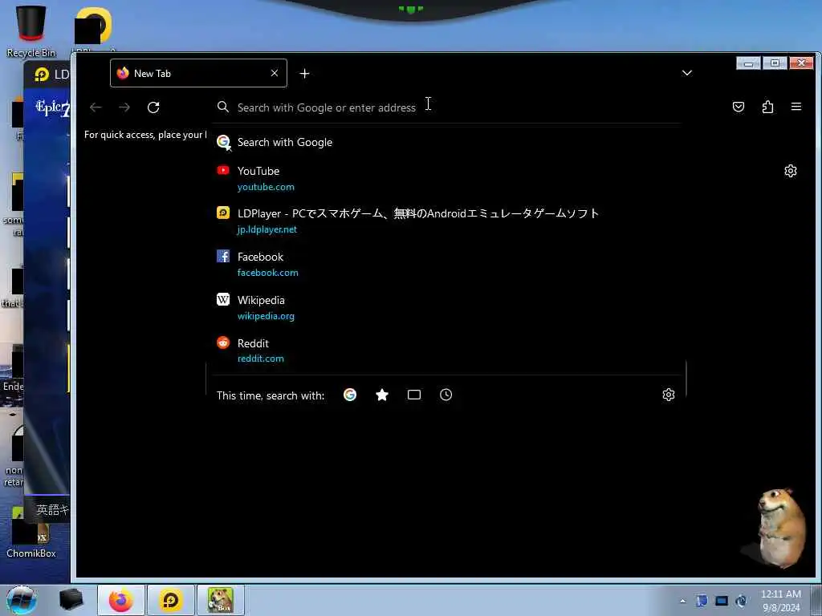
Task: Click the Wikipedia favicon in suggestions
Action: 223,299
